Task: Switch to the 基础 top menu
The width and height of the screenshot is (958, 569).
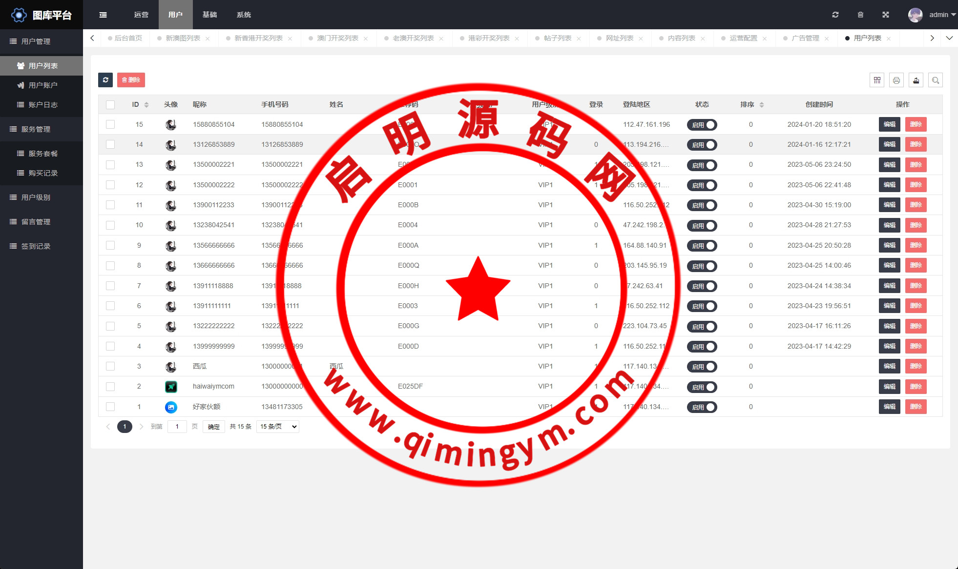Action: click(x=209, y=15)
